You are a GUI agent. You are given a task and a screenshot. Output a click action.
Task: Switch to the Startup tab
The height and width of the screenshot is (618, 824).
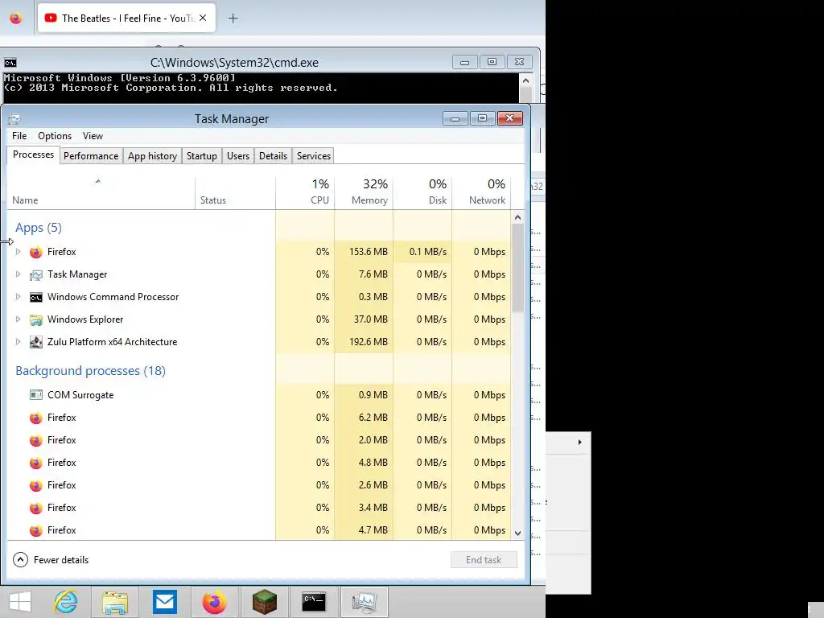[x=202, y=156]
